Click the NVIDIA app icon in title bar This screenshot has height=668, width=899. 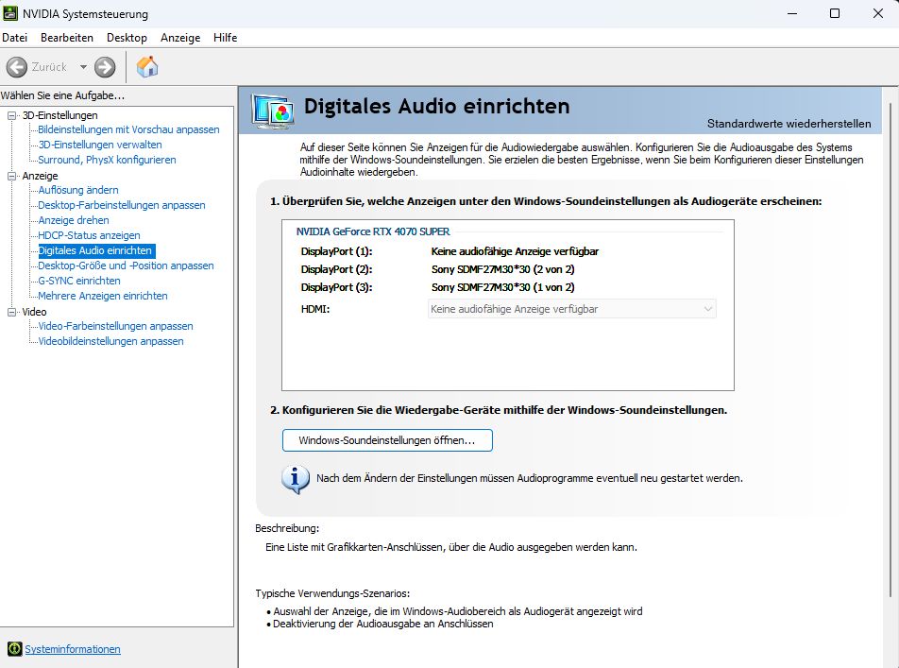(9, 12)
